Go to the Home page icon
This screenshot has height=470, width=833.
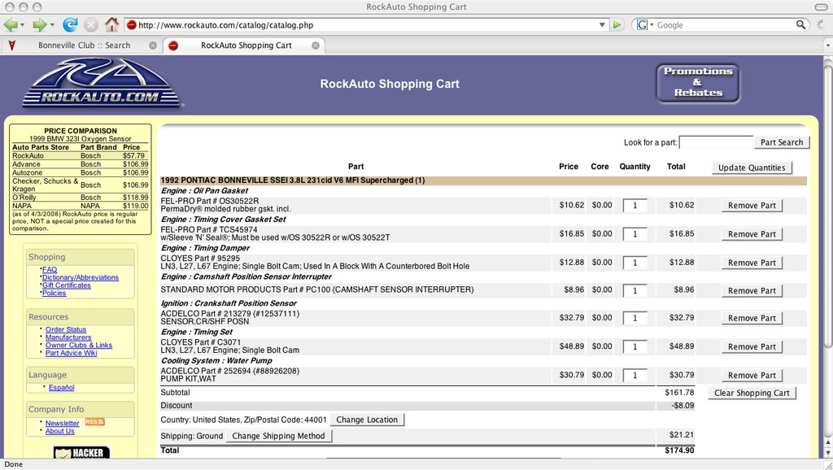111,24
